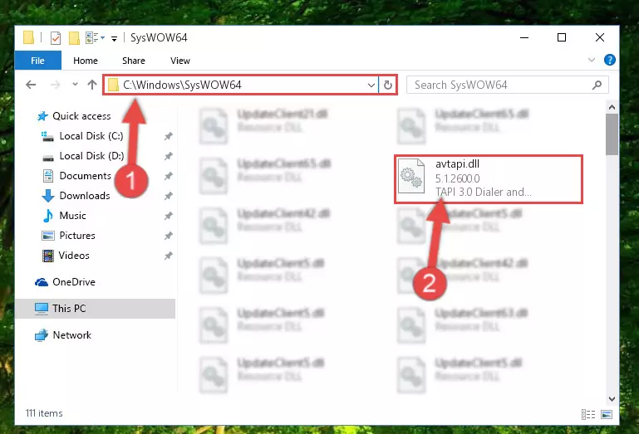Viewport: 639px width, 434px height.
Task: Open Videos folder in sidebar
Action: point(74,256)
